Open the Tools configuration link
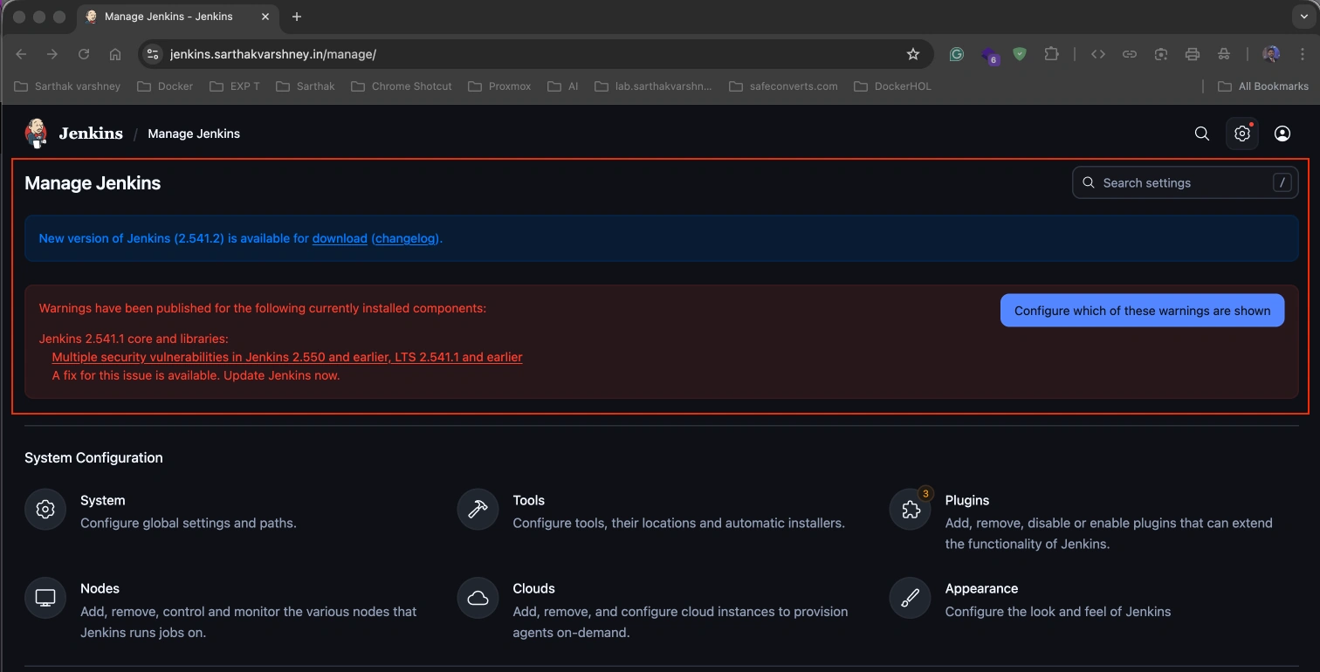This screenshot has width=1320, height=672. click(529, 500)
